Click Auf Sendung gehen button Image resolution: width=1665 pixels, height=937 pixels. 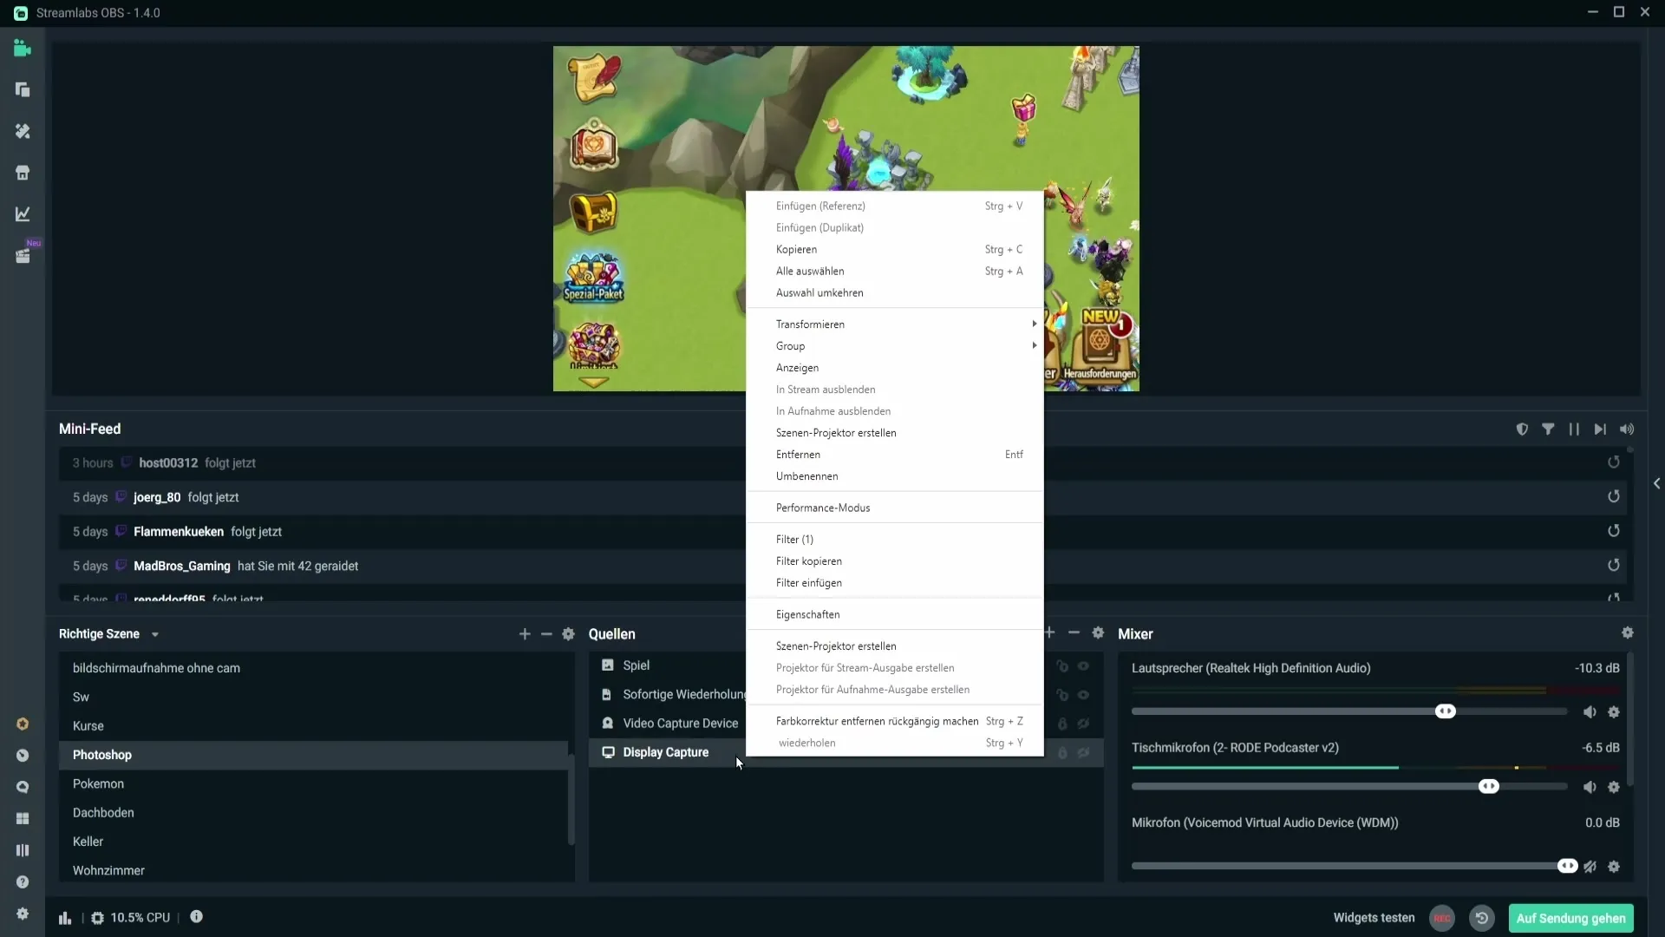1570,918
